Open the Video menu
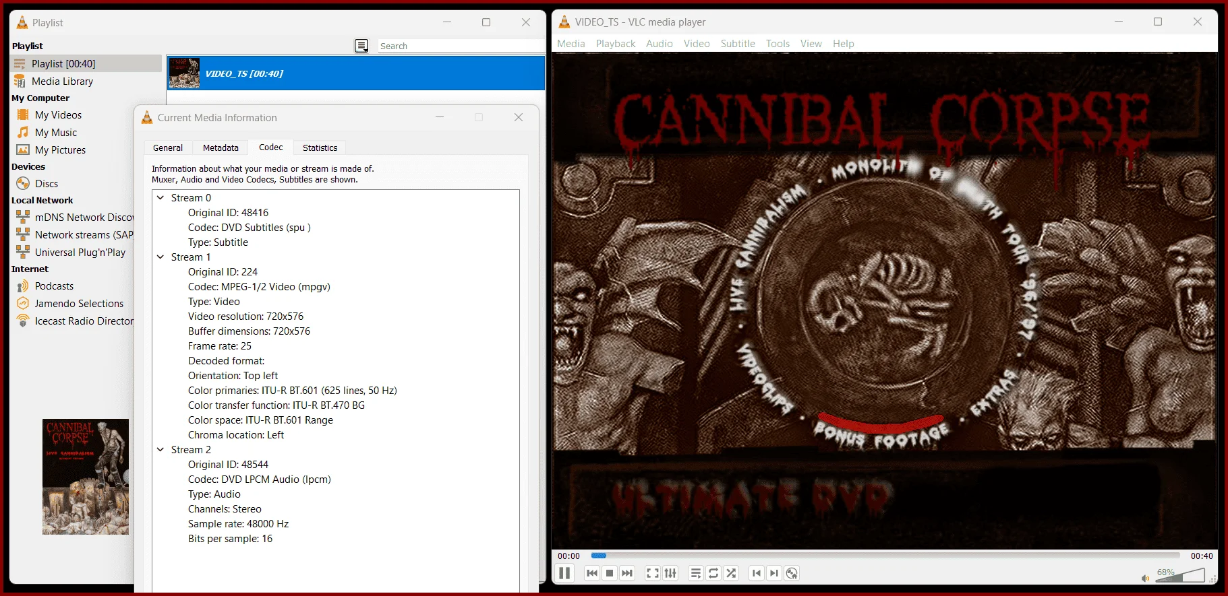This screenshot has width=1228, height=596. click(697, 43)
